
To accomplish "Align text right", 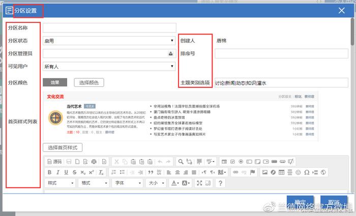I will tap(186, 172).
